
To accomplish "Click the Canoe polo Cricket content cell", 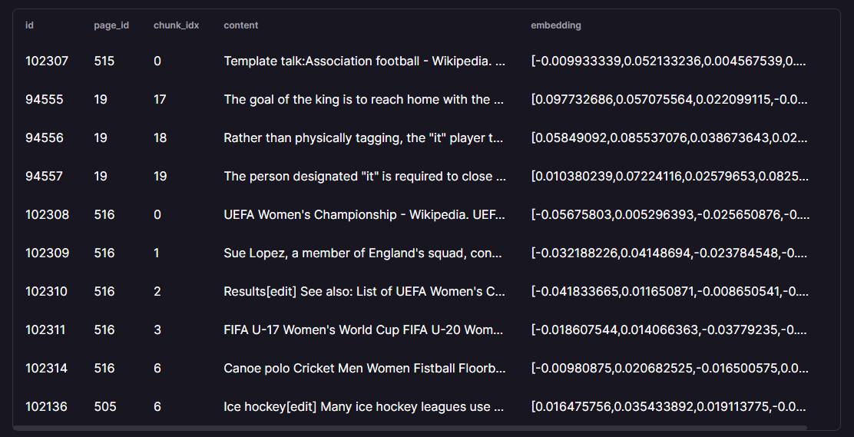I will coord(364,368).
